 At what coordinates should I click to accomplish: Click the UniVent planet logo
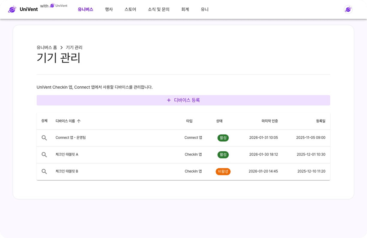point(12,9)
